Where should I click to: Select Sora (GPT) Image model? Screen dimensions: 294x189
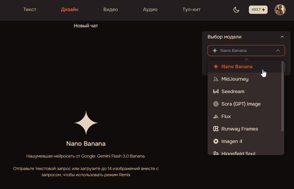pos(244,104)
